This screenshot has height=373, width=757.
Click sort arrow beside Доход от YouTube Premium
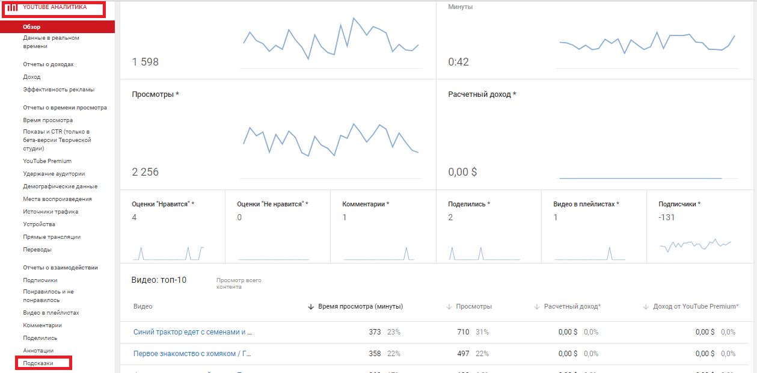(x=646, y=307)
